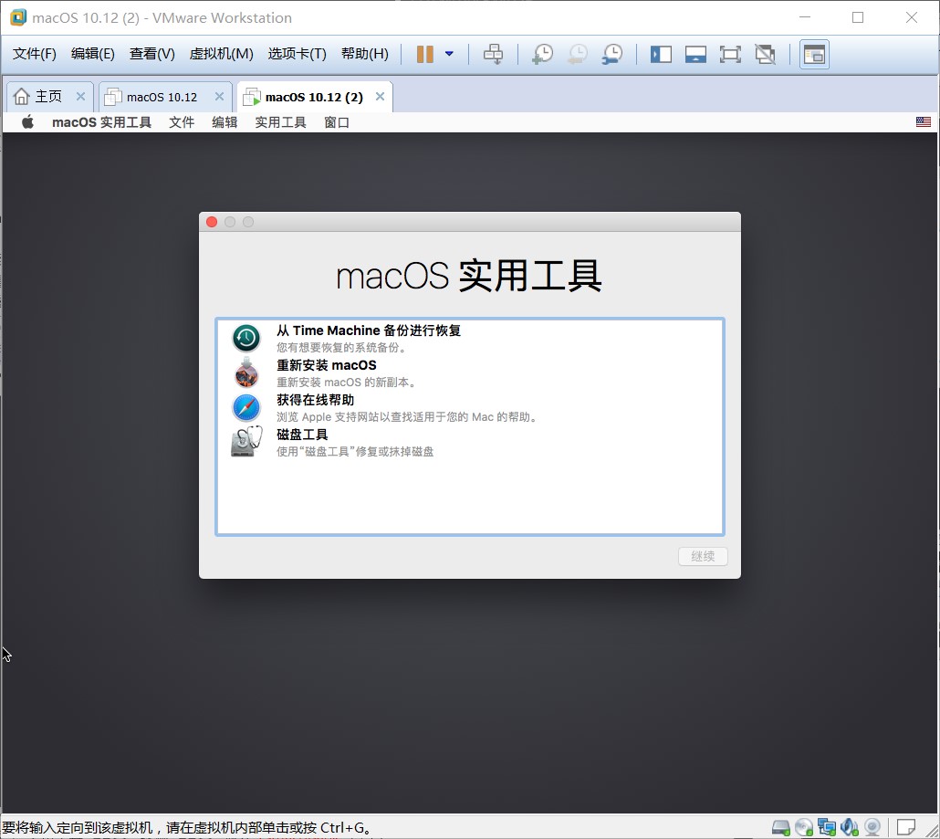Screen dimensions: 940x839
Task: Click the webcam device status icon
Action: pos(872,828)
